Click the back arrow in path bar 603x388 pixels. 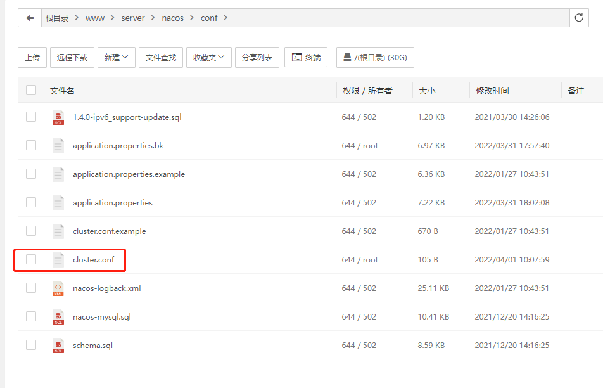[x=30, y=18]
